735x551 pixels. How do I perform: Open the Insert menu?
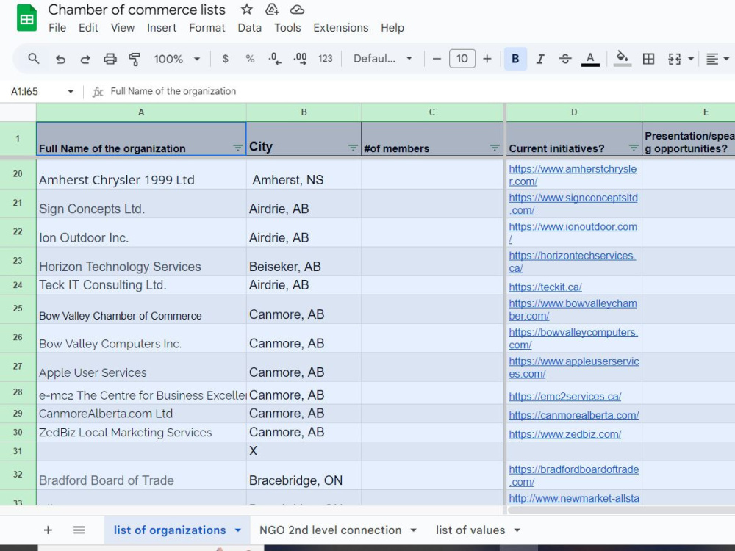tap(162, 28)
